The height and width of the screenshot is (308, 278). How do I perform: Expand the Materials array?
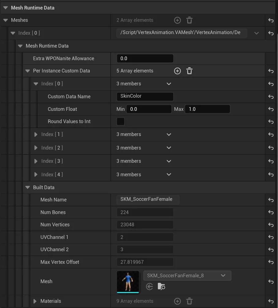pyautogui.click(x=35, y=301)
